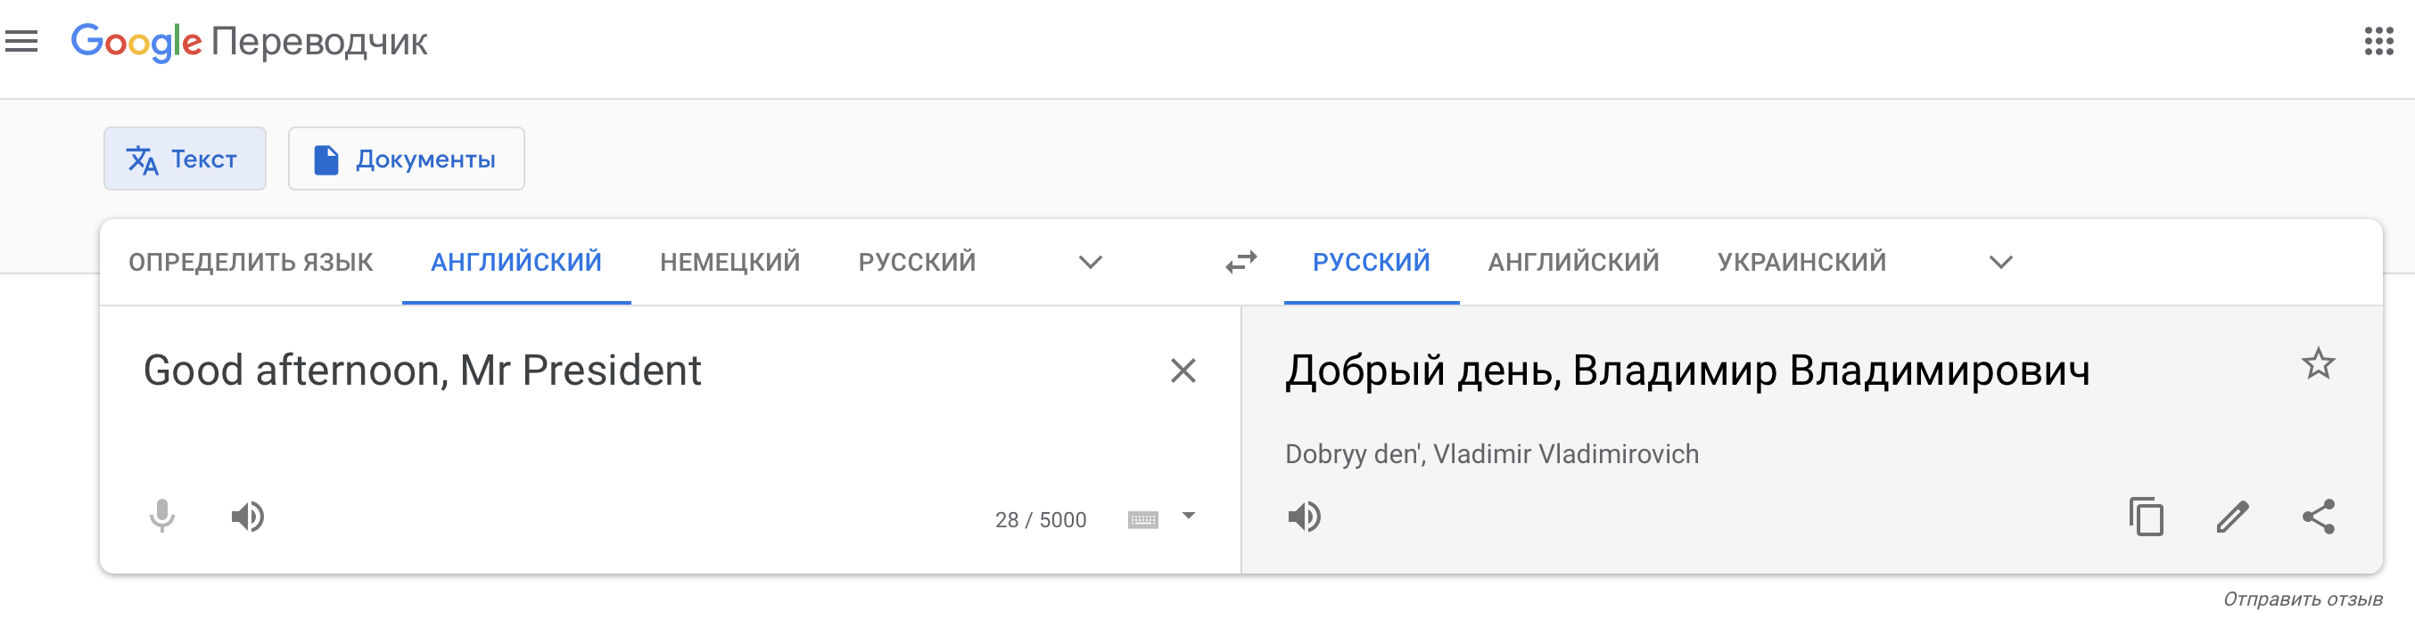Switch source language to ОПРЕДЕЛИТЬ ЯЗЫК
The image size is (2415, 627).
[251, 263]
